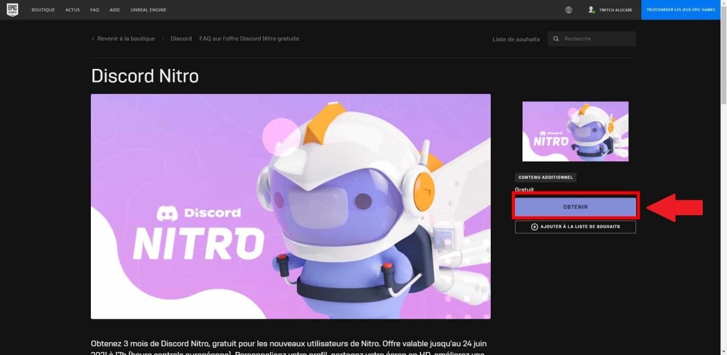Click the OBTENIR button
Viewport: 727px width, 355px height.
[x=575, y=206]
